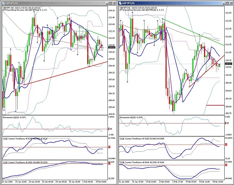Select Momentum-21(10) label in H4 window
Viewport: 234px width, 185px height.
(15, 117)
